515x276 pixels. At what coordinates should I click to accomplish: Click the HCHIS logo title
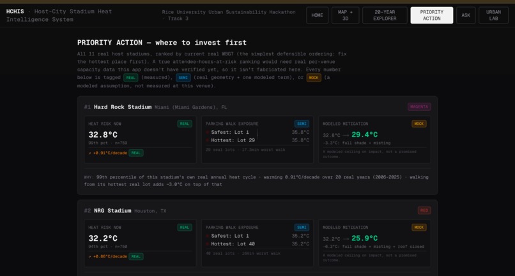coord(15,11)
